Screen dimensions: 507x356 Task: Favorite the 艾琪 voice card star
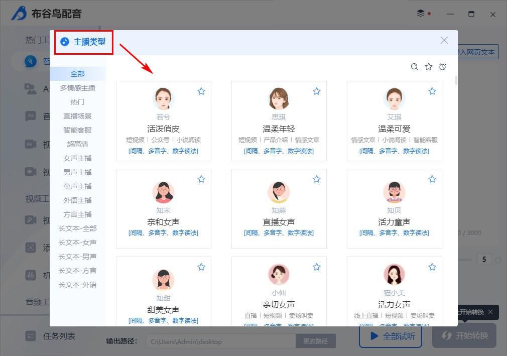(x=432, y=91)
